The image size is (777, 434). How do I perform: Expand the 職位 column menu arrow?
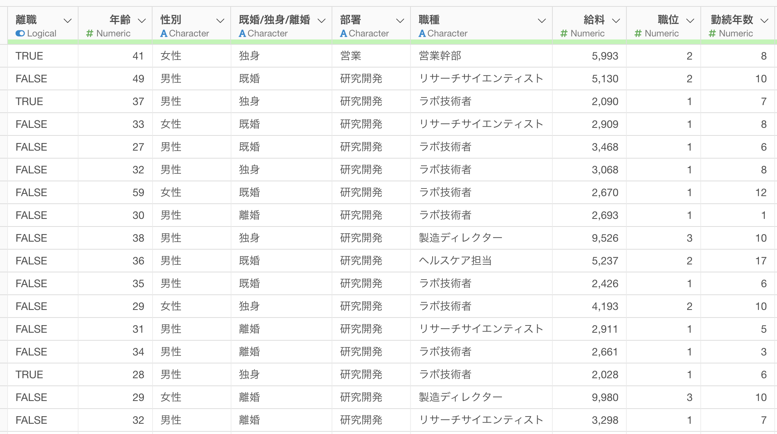[x=690, y=20]
